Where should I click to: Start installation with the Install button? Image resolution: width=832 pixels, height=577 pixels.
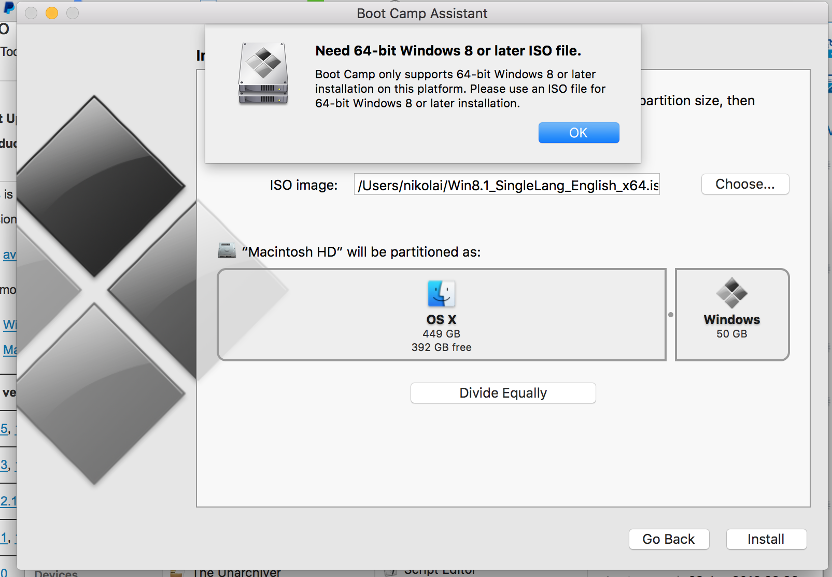766,539
